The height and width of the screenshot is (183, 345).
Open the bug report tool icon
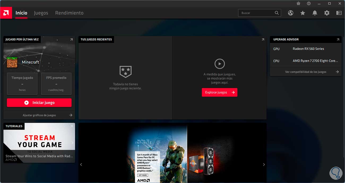coord(298,3)
